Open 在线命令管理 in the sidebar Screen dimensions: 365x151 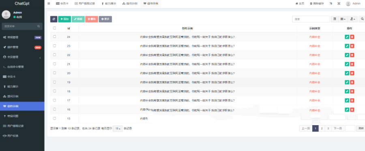pyautogui.click(x=22, y=67)
